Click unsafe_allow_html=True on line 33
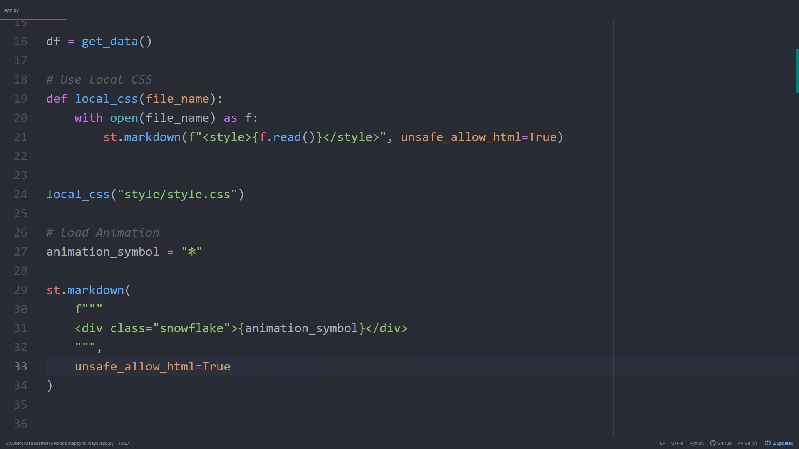The height and width of the screenshot is (449, 799). pyautogui.click(x=152, y=367)
